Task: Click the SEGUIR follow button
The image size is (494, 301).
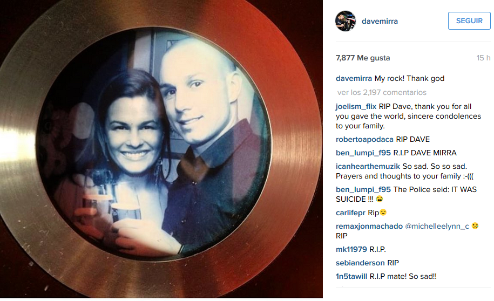Action: tap(469, 21)
